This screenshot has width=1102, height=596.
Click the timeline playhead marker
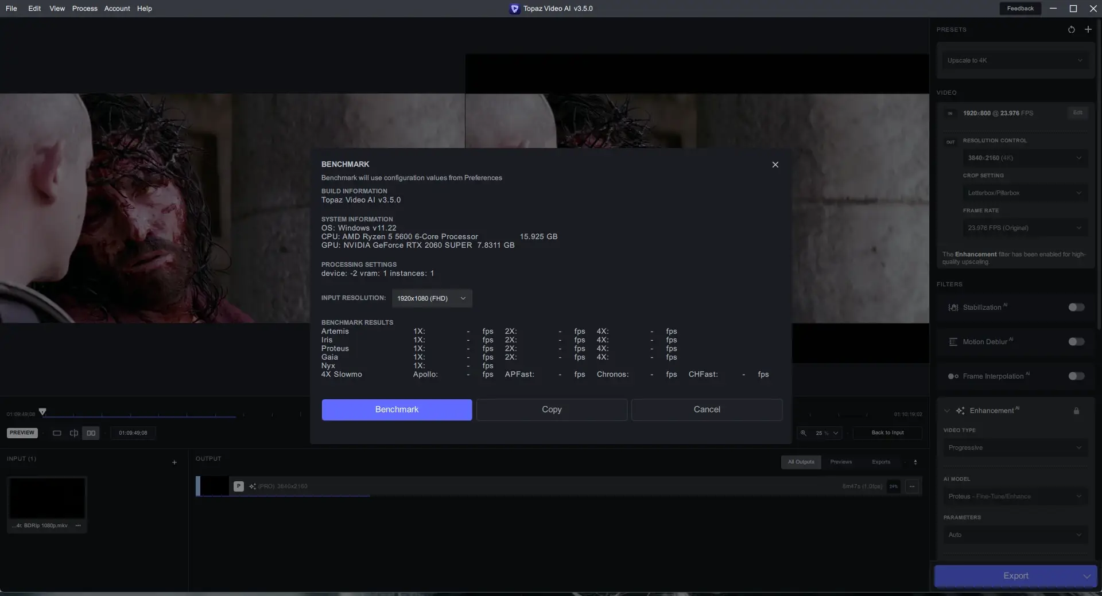click(42, 412)
